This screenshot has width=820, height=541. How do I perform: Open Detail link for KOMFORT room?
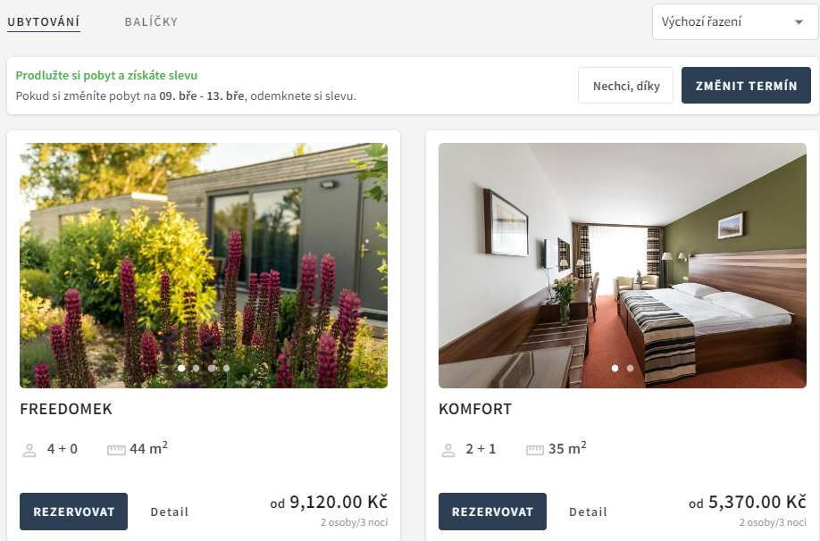pos(589,512)
